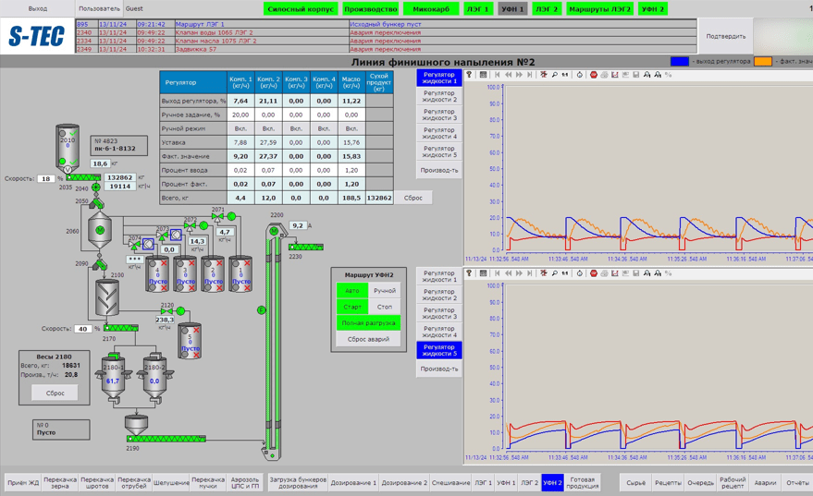Step forward arrows in upper chart toolbar

click(x=519, y=75)
